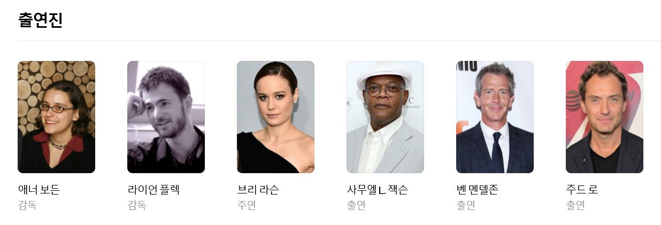Select the 출연 label under 주드 로
The image size is (661, 225).
[x=575, y=205]
